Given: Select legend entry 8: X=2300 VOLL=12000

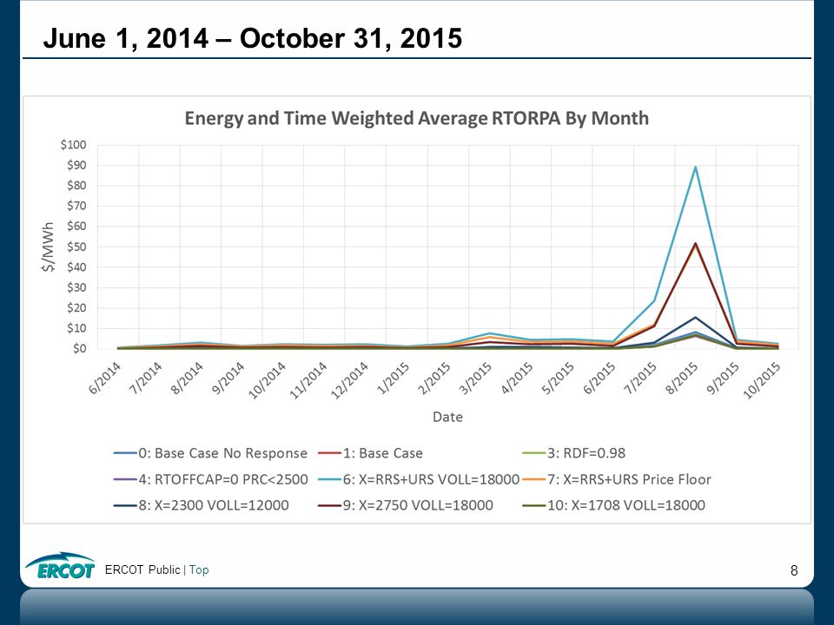Looking at the screenshot, I should click(x=201, y=505).
